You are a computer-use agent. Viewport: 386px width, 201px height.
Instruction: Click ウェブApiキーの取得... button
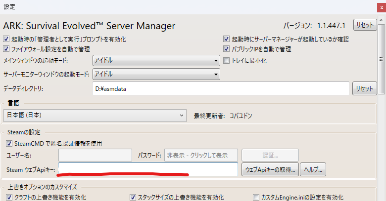click(x=270, y=169)
